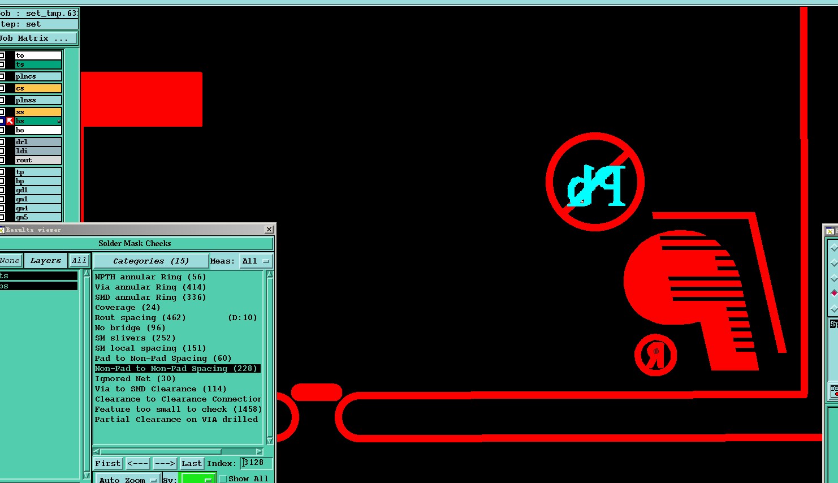838x483 pixels.
Task: Enable the Show All checkbox
Action: 223,478
